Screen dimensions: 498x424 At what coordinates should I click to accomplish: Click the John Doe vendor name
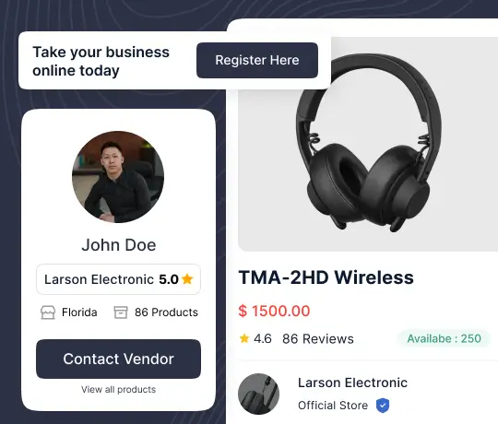coord(119,245)
